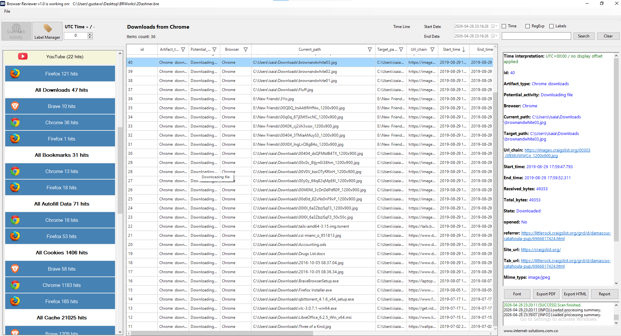621x336 pixels.
Task: Select row with Drugs List.docx
Action: (309, 254)
